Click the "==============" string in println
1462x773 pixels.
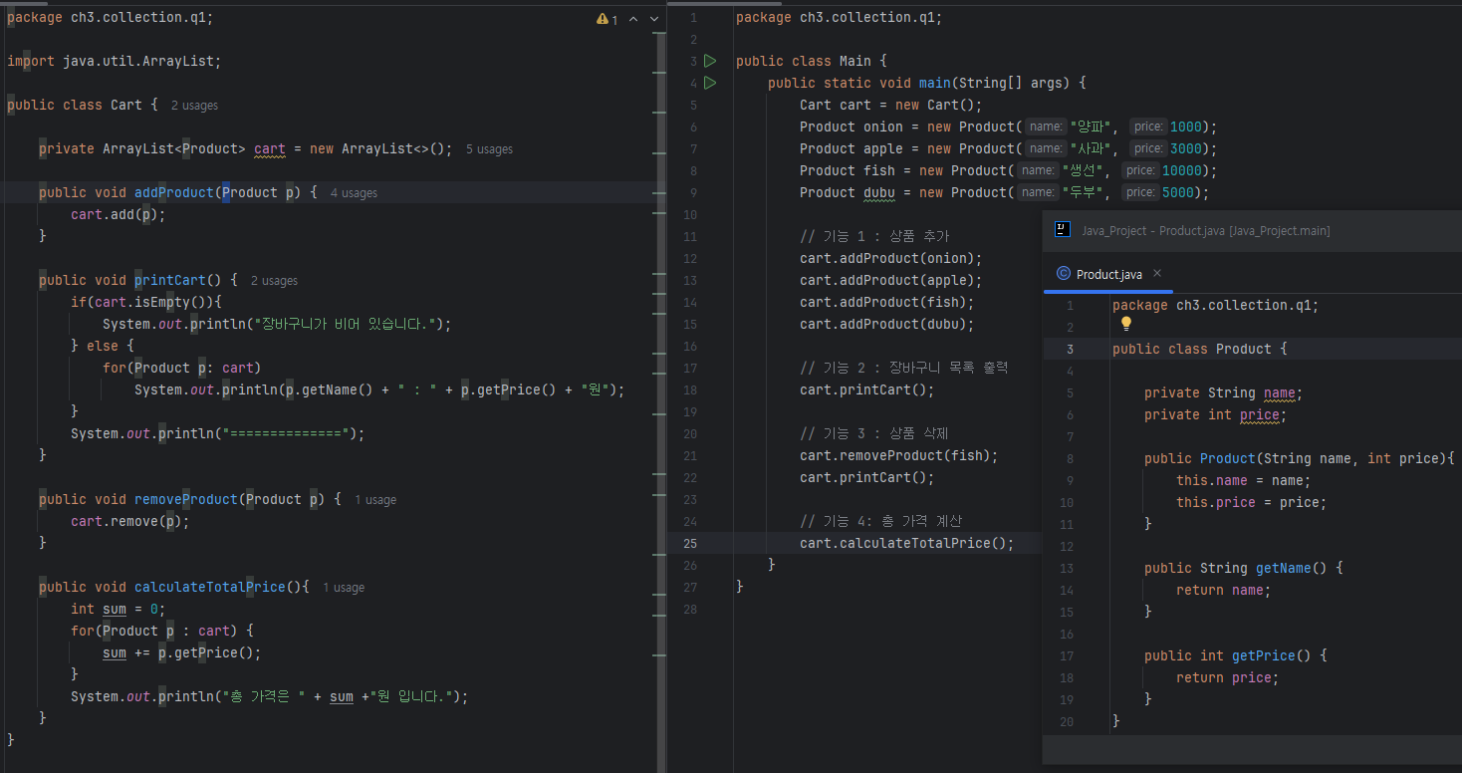(x=286, y=433)
